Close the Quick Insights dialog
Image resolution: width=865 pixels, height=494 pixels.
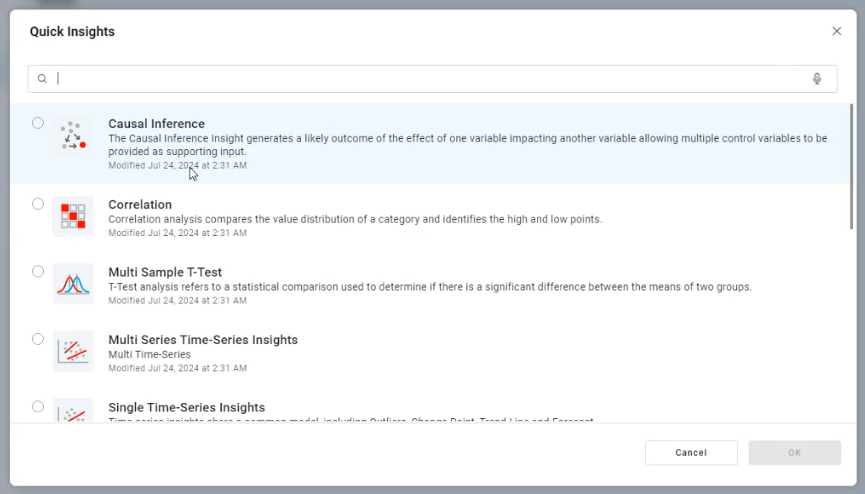[836, 31]
